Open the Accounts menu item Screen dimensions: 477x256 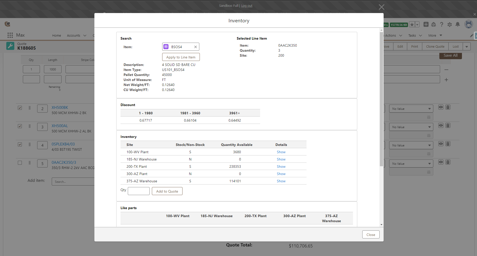click(73, 35)
